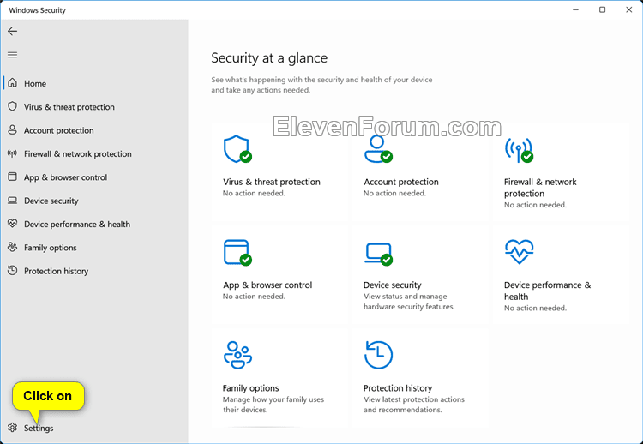This screenshot has width=643, height=444.
Task: Click the large Firewall antenna tile icon
Action: (519, 150)
